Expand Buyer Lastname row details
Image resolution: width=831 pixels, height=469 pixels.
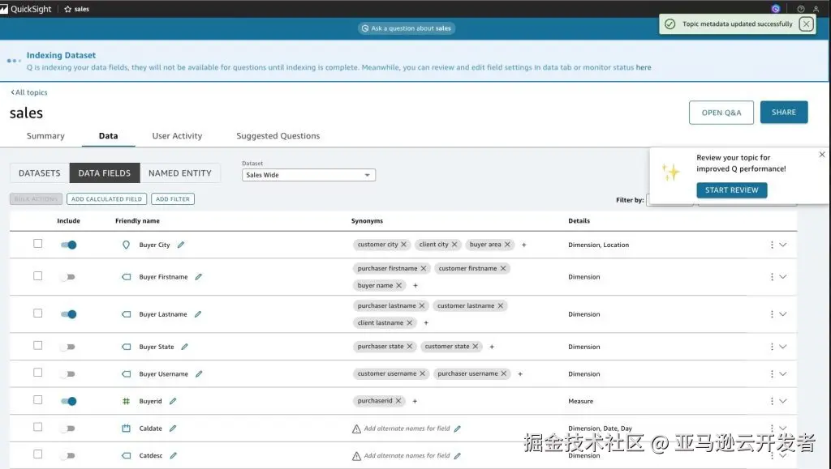point(783,314)
